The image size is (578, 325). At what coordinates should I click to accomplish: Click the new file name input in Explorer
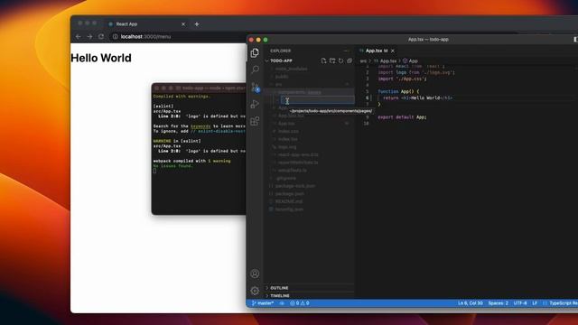[317, 100]
